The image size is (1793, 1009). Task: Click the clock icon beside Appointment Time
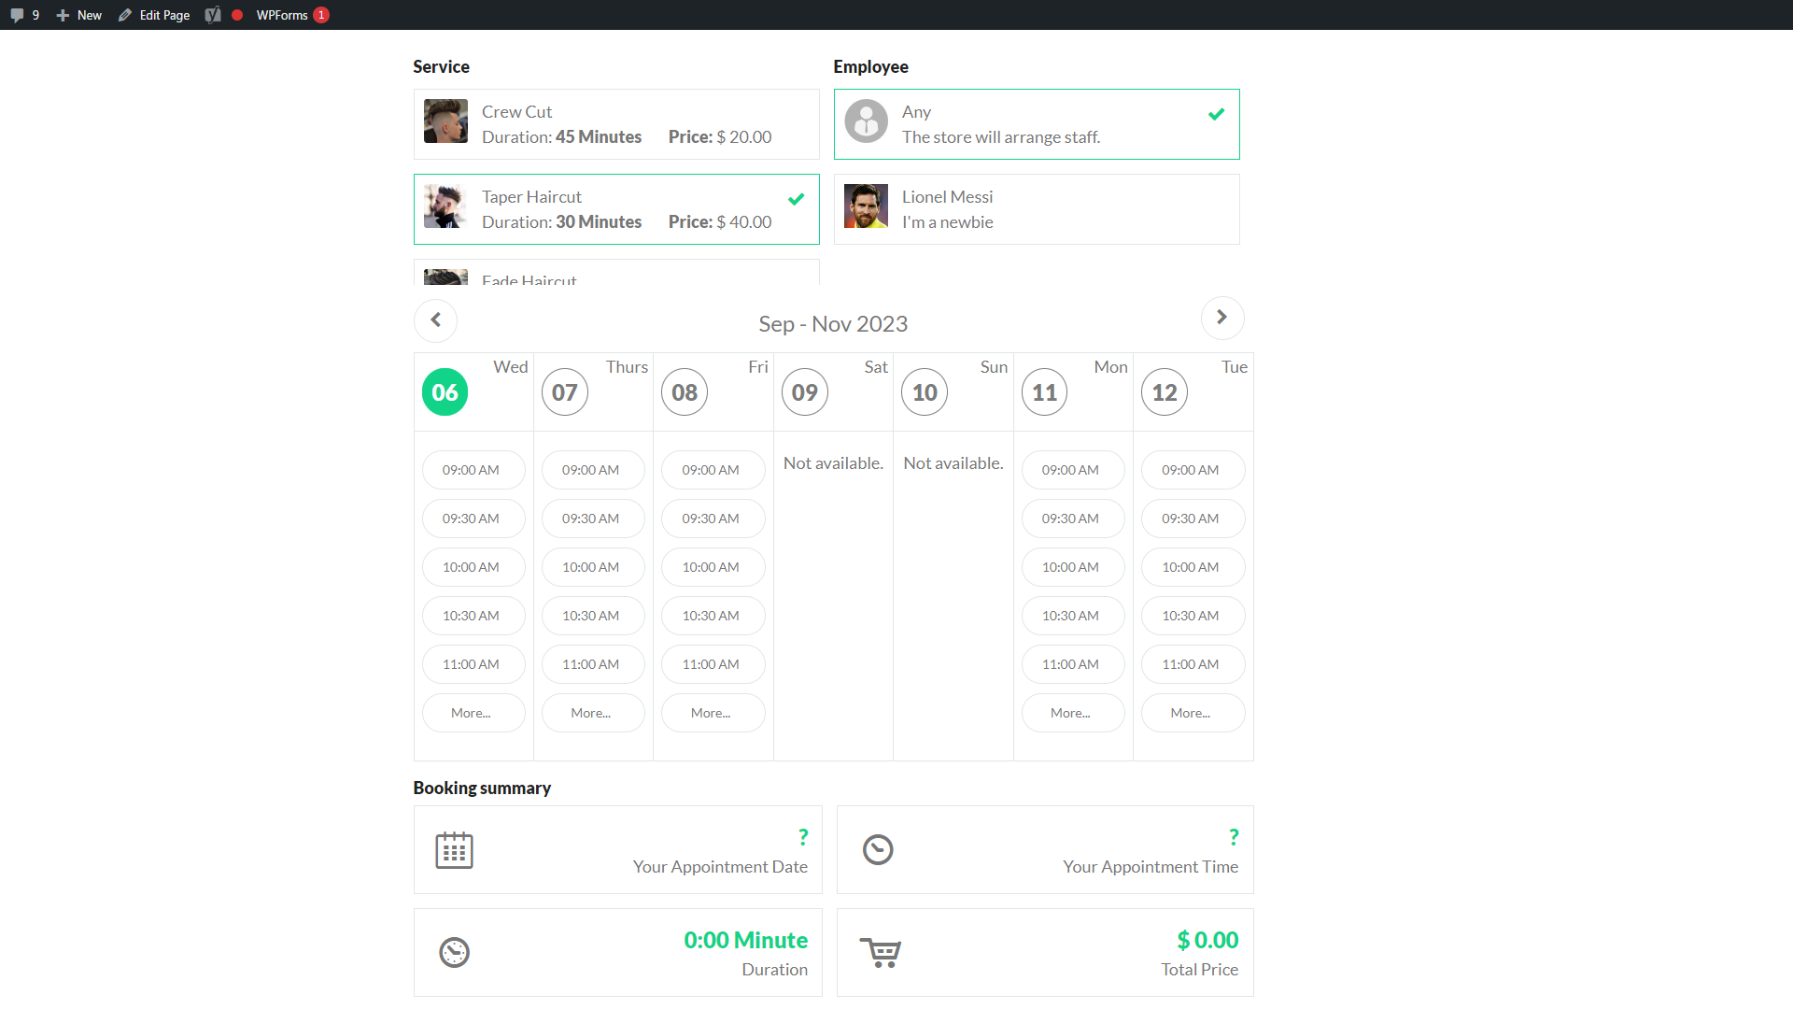point(878,850)
